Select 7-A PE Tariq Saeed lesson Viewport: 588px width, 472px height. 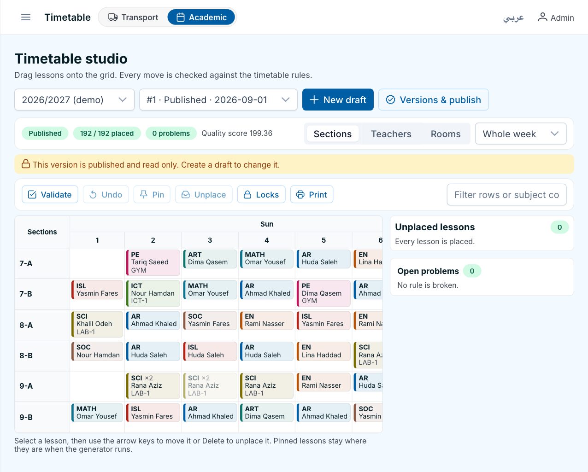[153, 262]
